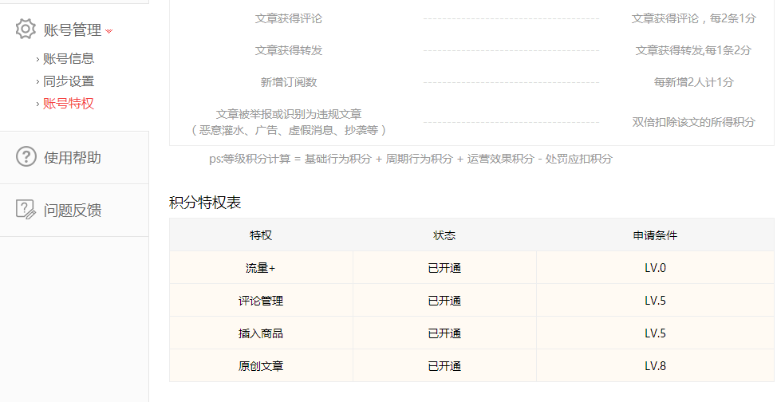Click the 状态 column header

[x=444, y=235]
